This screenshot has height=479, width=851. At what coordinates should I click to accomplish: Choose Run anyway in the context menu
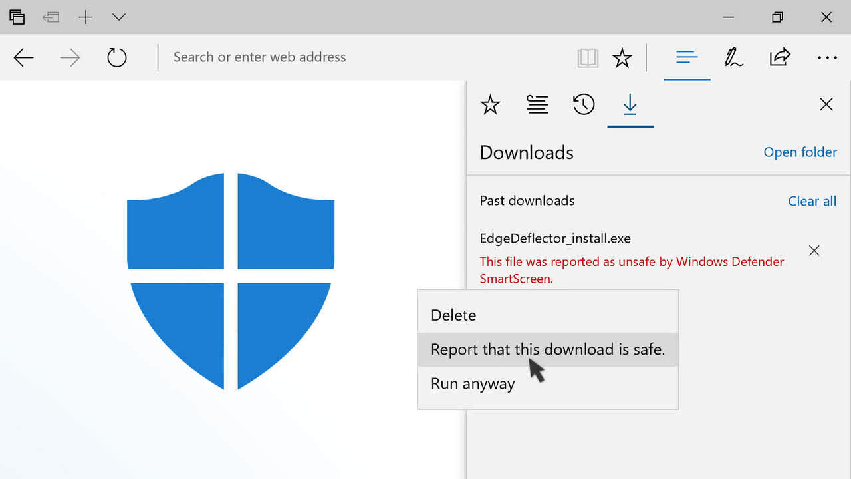pyautogui.click(x=472, y=383)
